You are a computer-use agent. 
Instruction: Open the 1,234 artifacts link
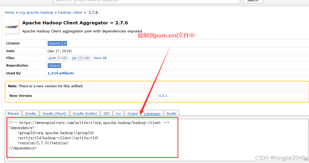61,73
